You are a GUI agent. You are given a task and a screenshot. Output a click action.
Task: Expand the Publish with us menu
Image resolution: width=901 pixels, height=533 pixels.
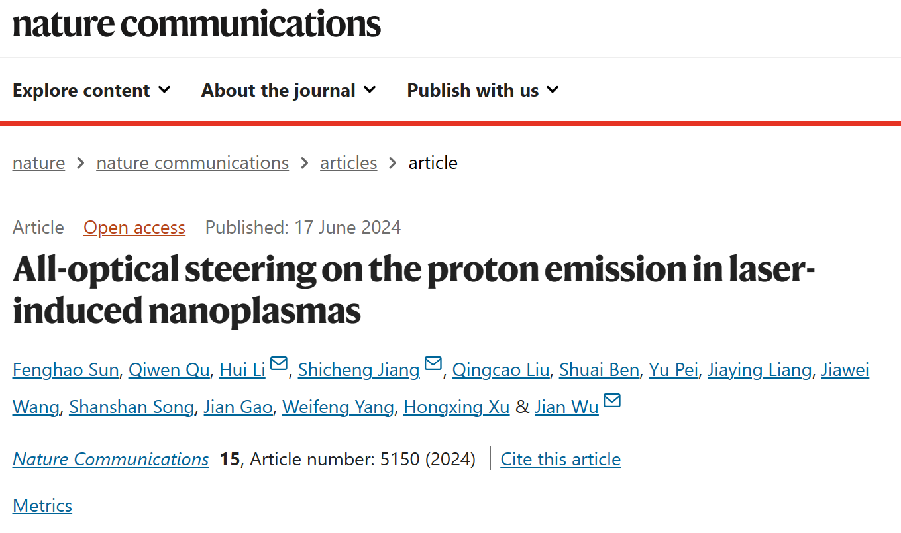coord(483,90)
